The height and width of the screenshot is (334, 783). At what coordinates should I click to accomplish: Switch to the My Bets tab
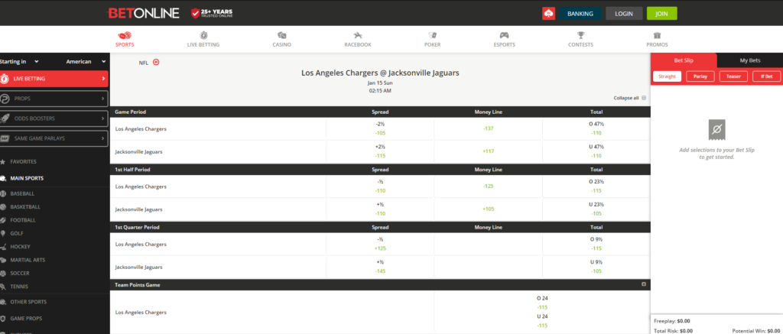click(749, 60)
